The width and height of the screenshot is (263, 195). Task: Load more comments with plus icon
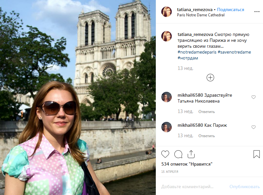click(x=211, y=78)
